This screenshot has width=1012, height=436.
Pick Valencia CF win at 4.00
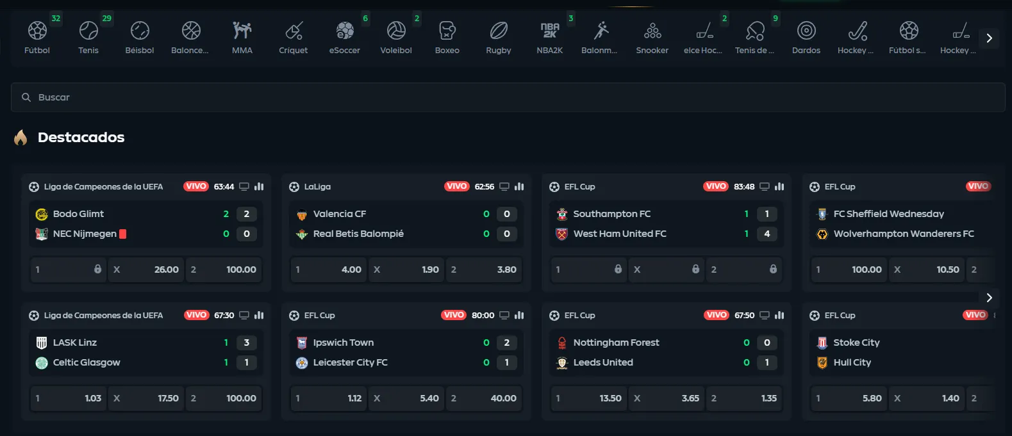coord(329,270)
